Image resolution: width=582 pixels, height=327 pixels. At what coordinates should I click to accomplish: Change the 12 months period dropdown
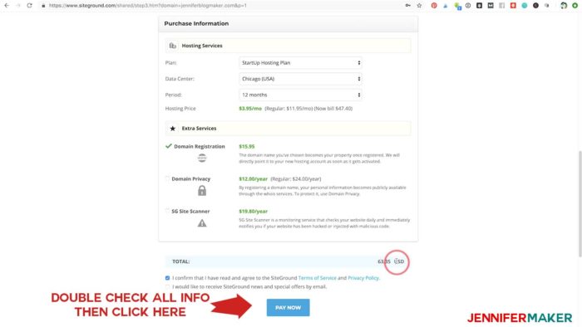pyautogui.click(x=300, y=95)
